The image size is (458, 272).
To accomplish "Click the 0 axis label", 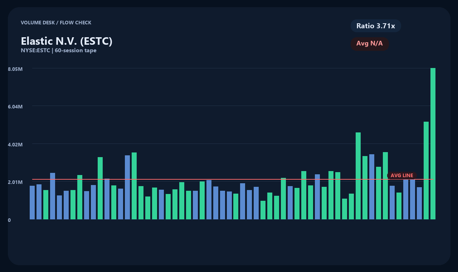I will click(9, 220).
